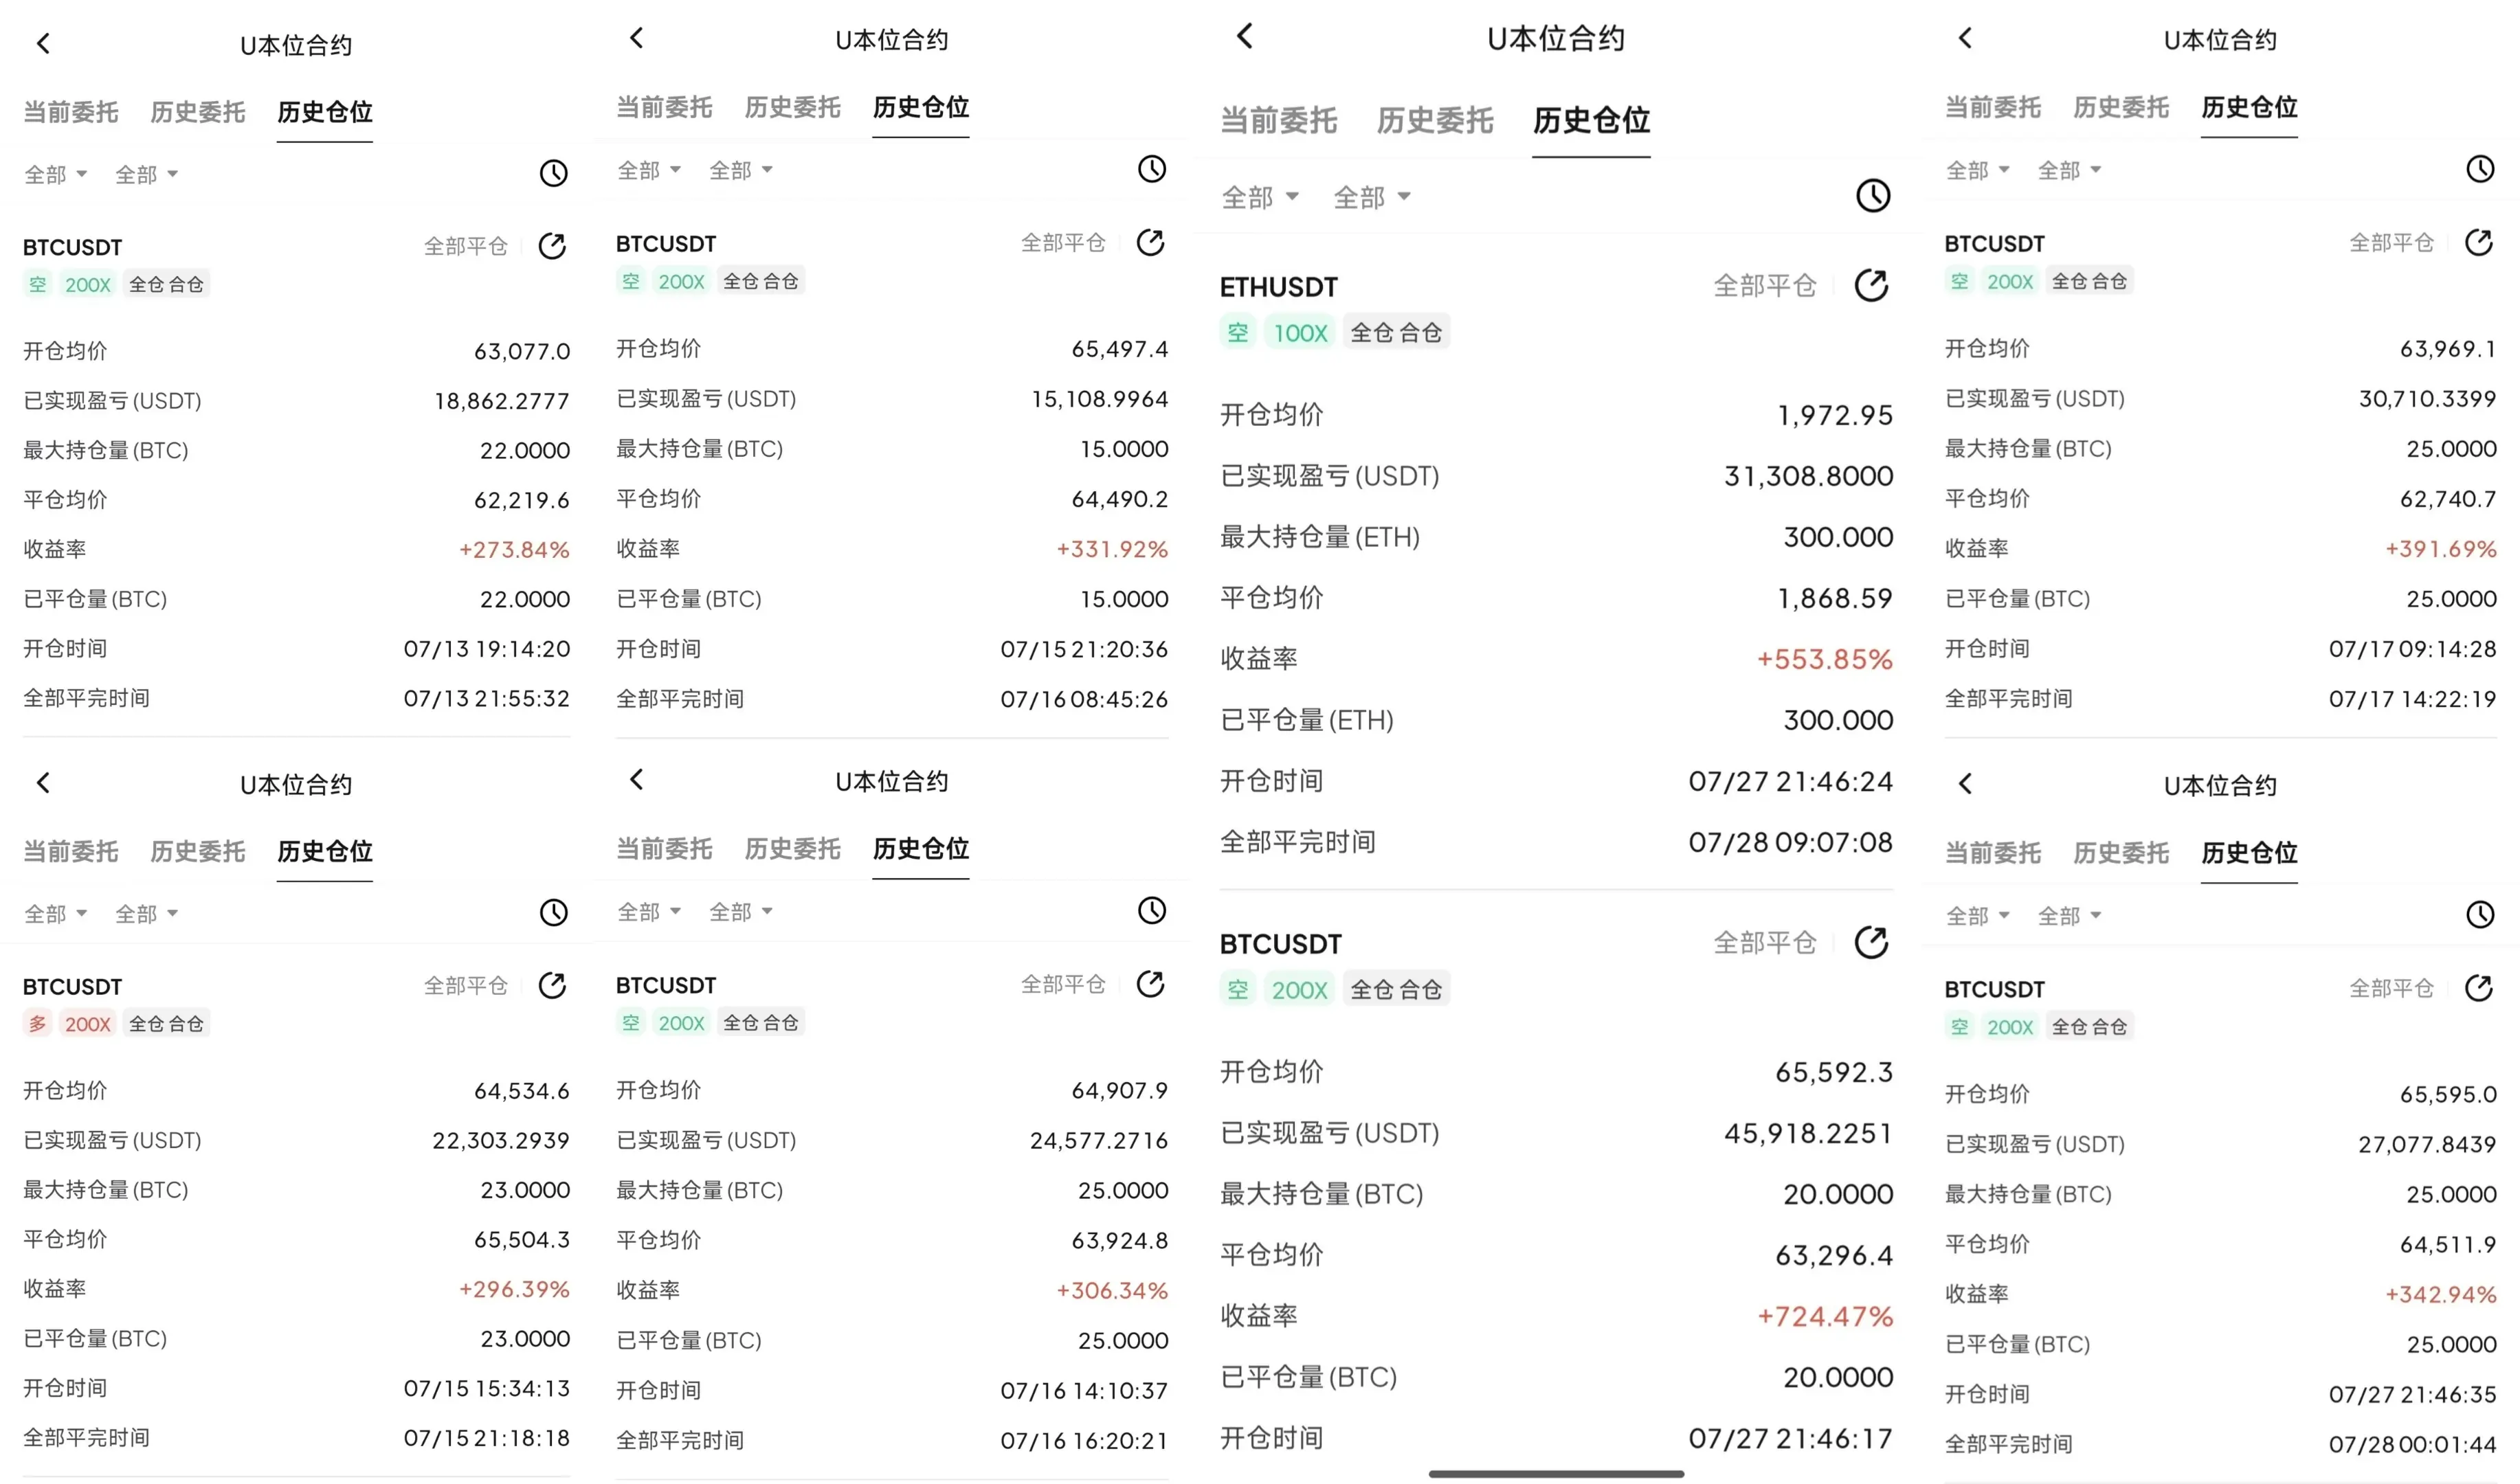
Task: Go back from panel with 63,077.0 entry price
Action: [x=43, y=43]
